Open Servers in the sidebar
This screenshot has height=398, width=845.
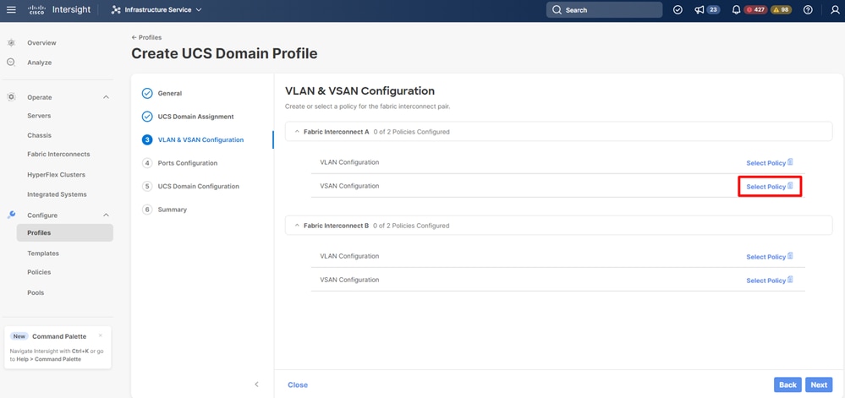39,116
